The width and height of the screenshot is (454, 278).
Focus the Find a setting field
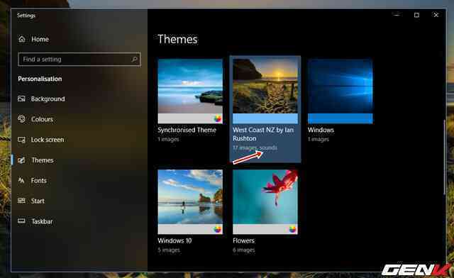79,60
